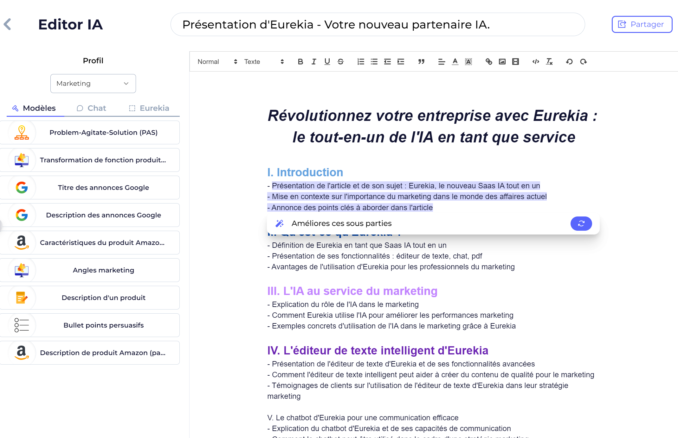Switch to the Chat tab

[91, 108]
